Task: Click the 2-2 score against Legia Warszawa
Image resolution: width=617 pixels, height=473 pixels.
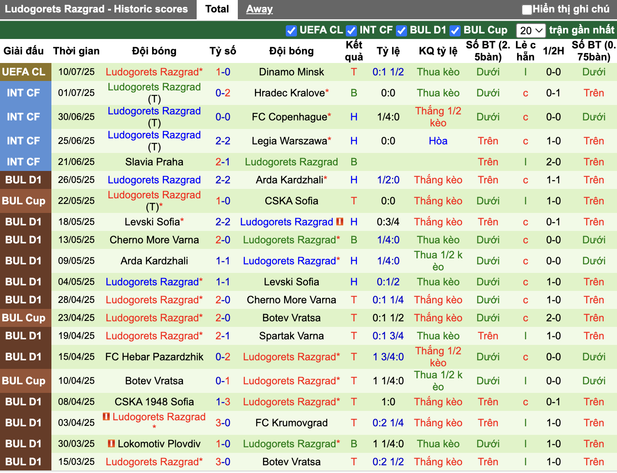Action: point(223,141)
